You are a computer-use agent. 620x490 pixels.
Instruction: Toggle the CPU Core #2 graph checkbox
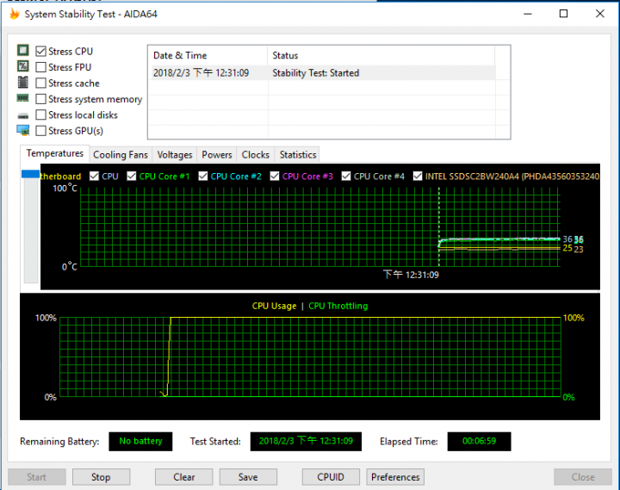(203, 176)
